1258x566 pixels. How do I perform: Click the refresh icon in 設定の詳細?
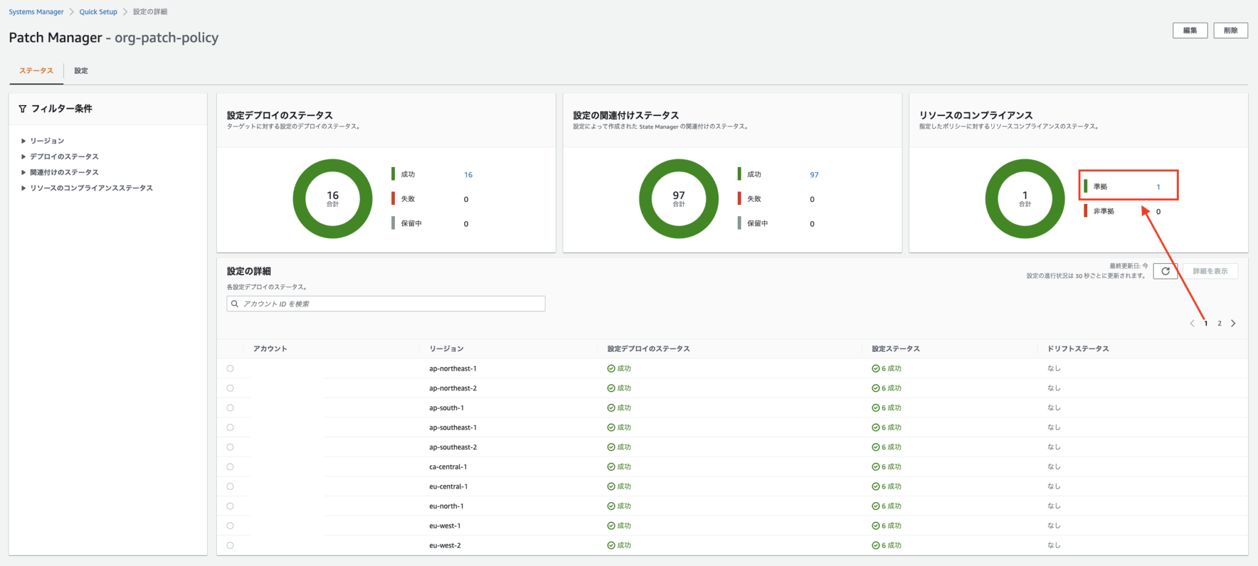pyautogui.click(x=1165, y=271)
